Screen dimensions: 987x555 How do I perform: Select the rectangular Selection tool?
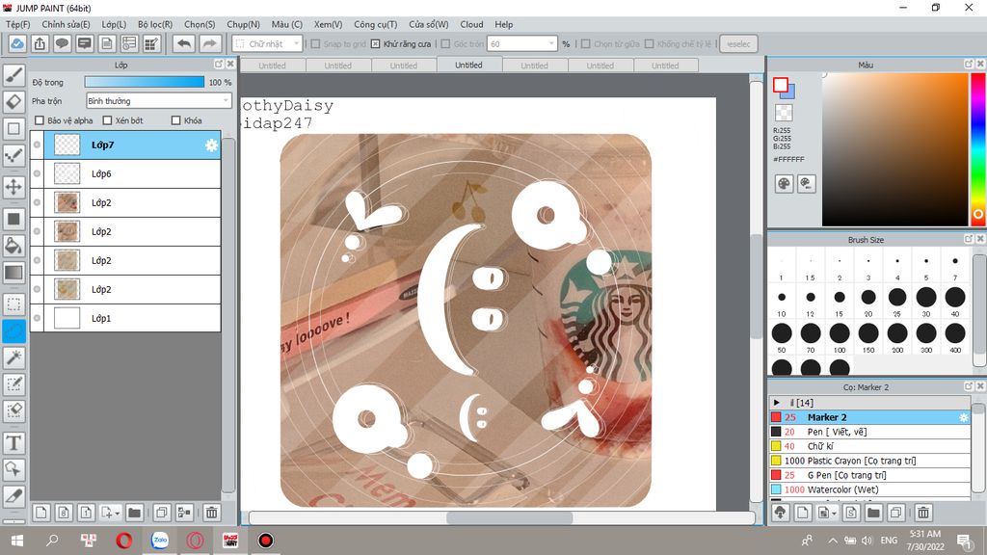13,304
